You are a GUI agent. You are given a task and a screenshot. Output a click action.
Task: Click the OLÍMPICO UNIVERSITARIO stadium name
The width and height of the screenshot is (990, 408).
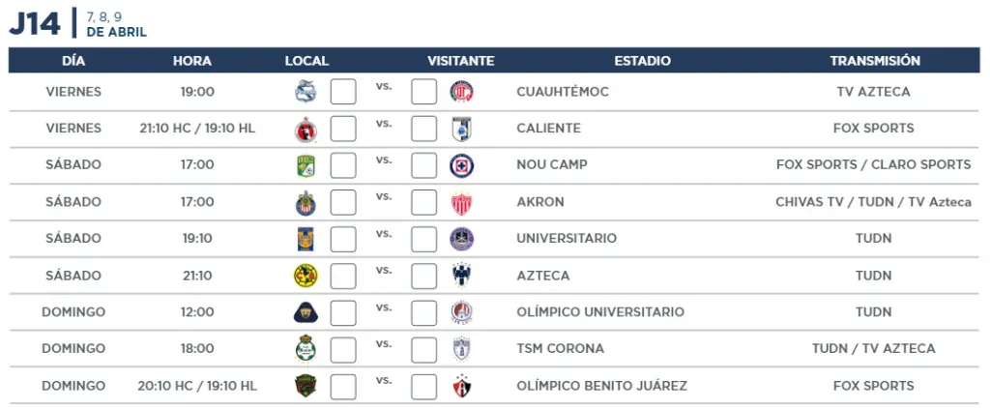tap(600, 312)
